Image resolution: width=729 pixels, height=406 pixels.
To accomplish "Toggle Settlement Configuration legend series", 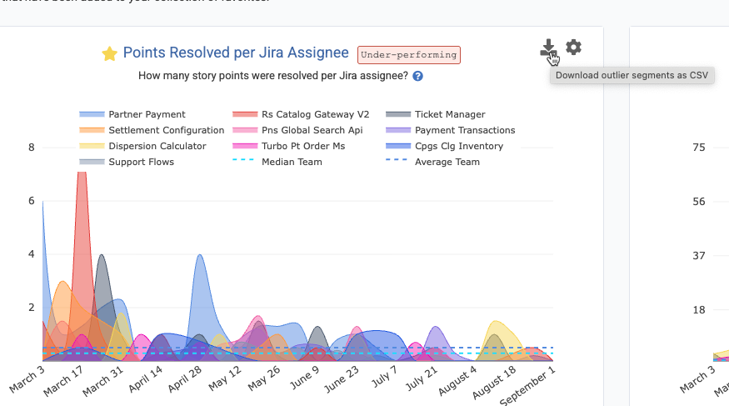I will pos(166,130).
